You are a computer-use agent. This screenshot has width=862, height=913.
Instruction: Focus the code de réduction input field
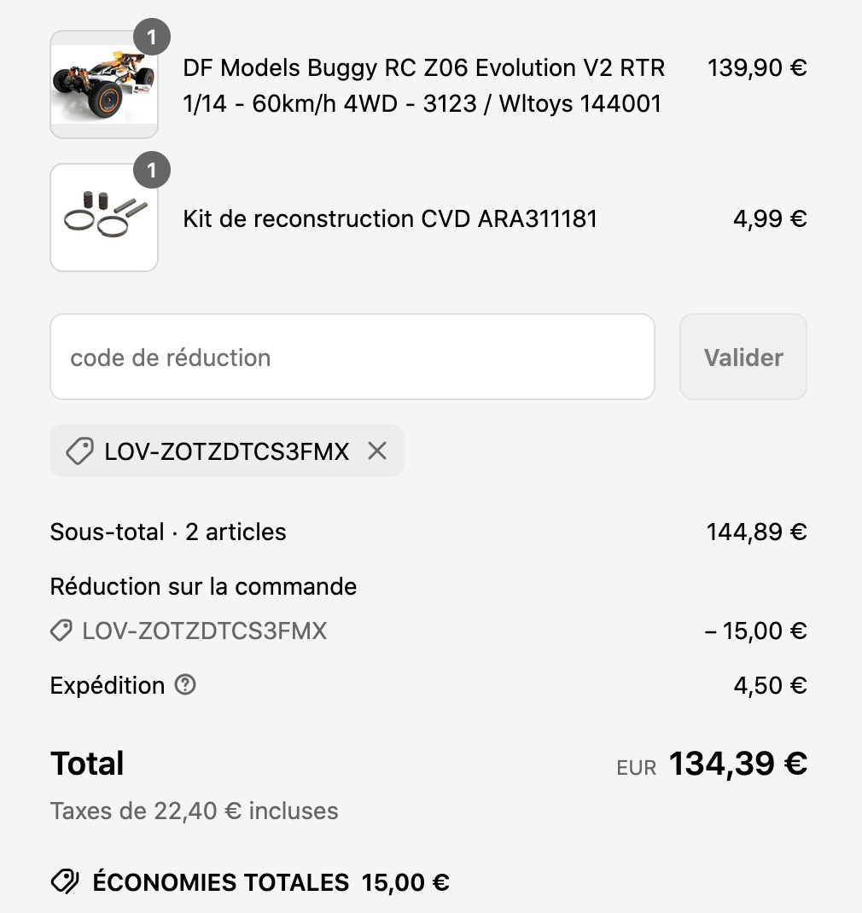[352, 358]
